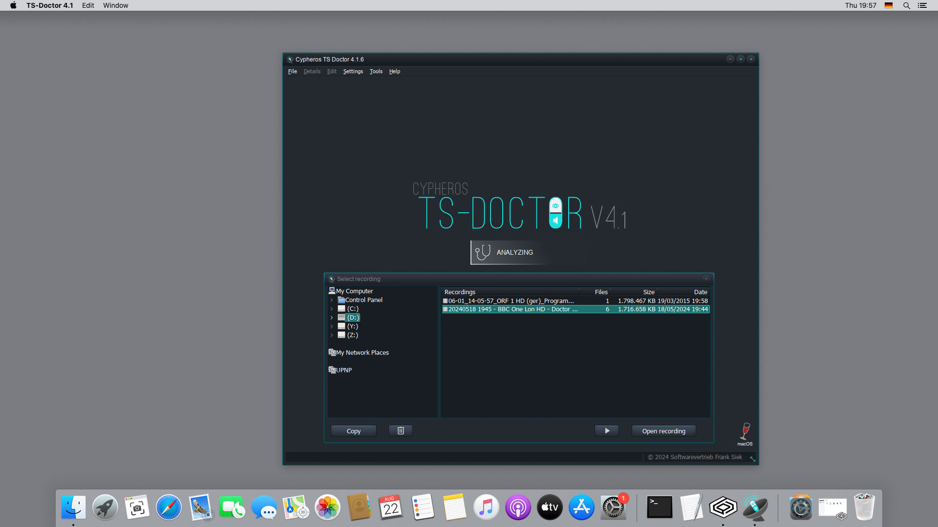This screenshot has height=527, width=938.
Task: Expand the (C:) drive node
Action: (x=332, y=309)
